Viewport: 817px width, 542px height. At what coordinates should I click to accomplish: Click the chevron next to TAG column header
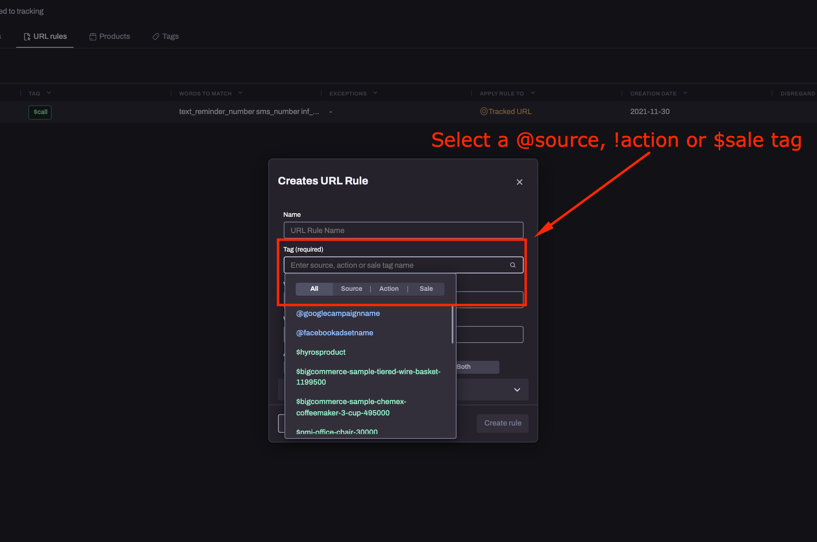click(x=49, y=93)
